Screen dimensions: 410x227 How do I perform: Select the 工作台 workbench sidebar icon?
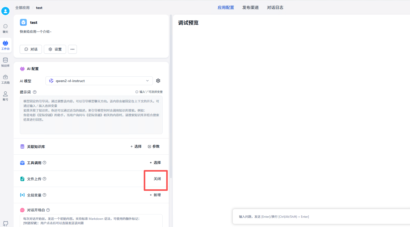click(5, 45)
